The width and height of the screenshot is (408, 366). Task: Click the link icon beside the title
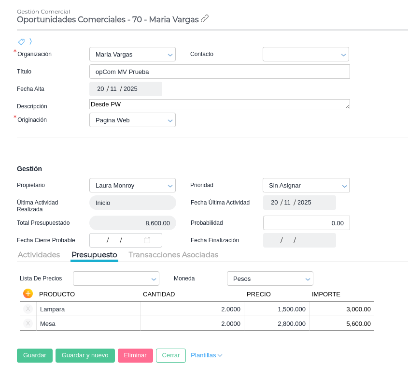click(x=205, y=19)
